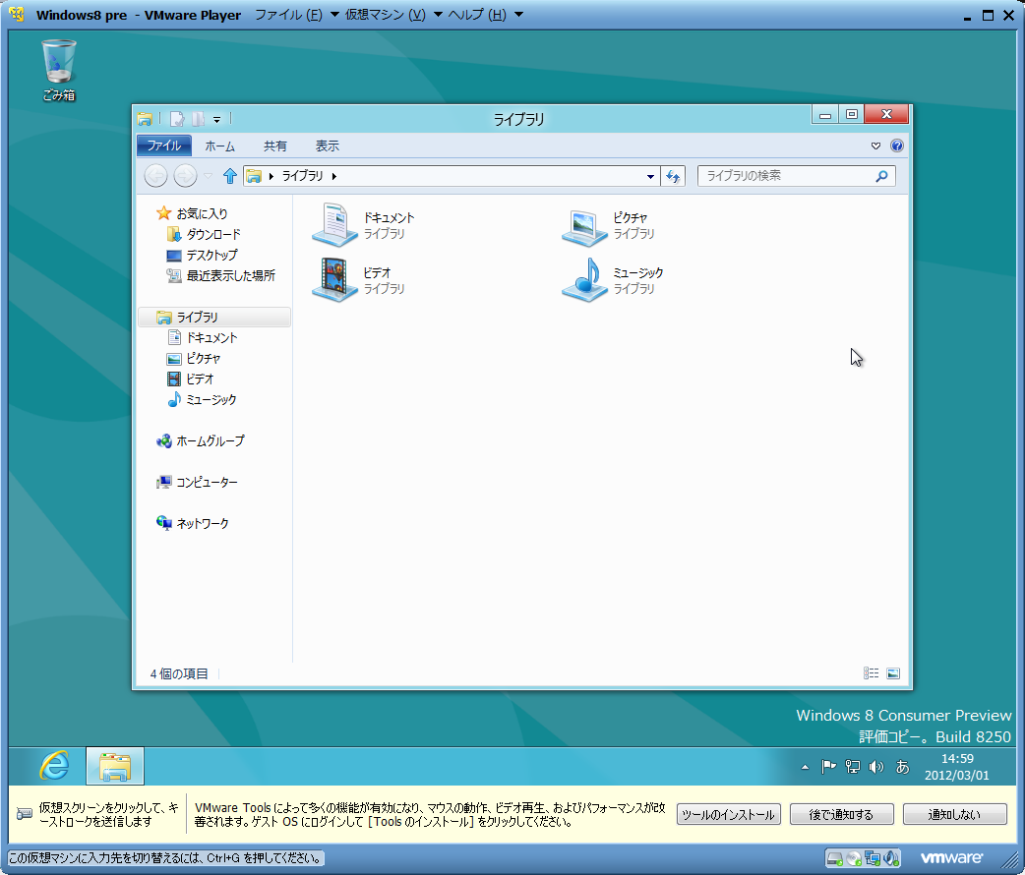Click the Forward navigation arrow
The height and width of the screenshot is (875, 1025).
[185, 176]
